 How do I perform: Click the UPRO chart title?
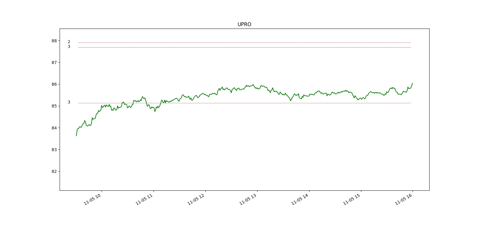(x=244, y=24)
